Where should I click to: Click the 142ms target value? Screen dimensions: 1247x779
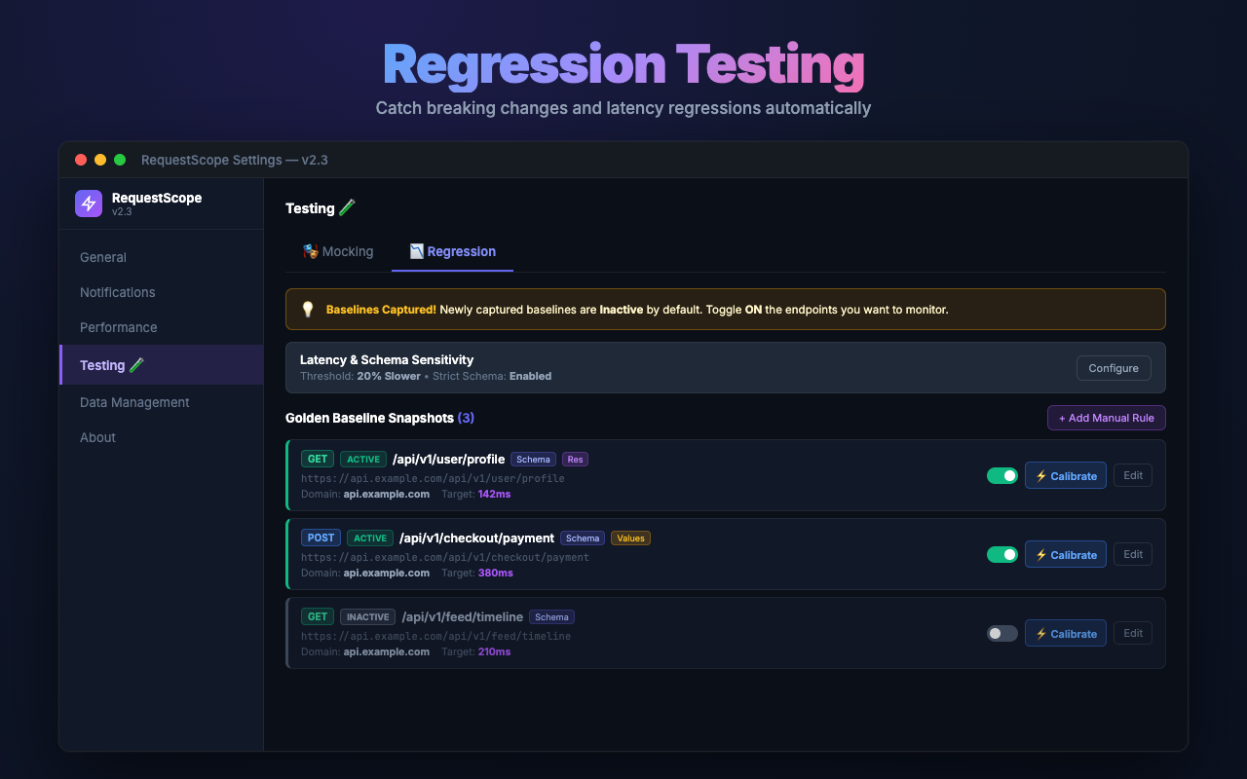[495, 494]
